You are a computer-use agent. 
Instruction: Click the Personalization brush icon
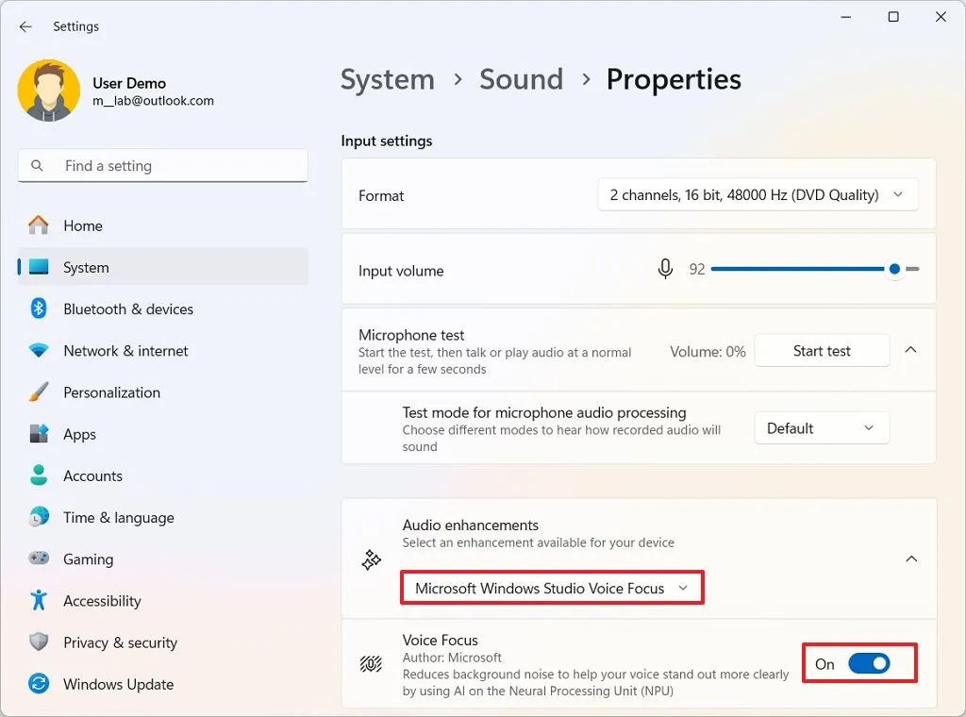[x=37, y=392]
